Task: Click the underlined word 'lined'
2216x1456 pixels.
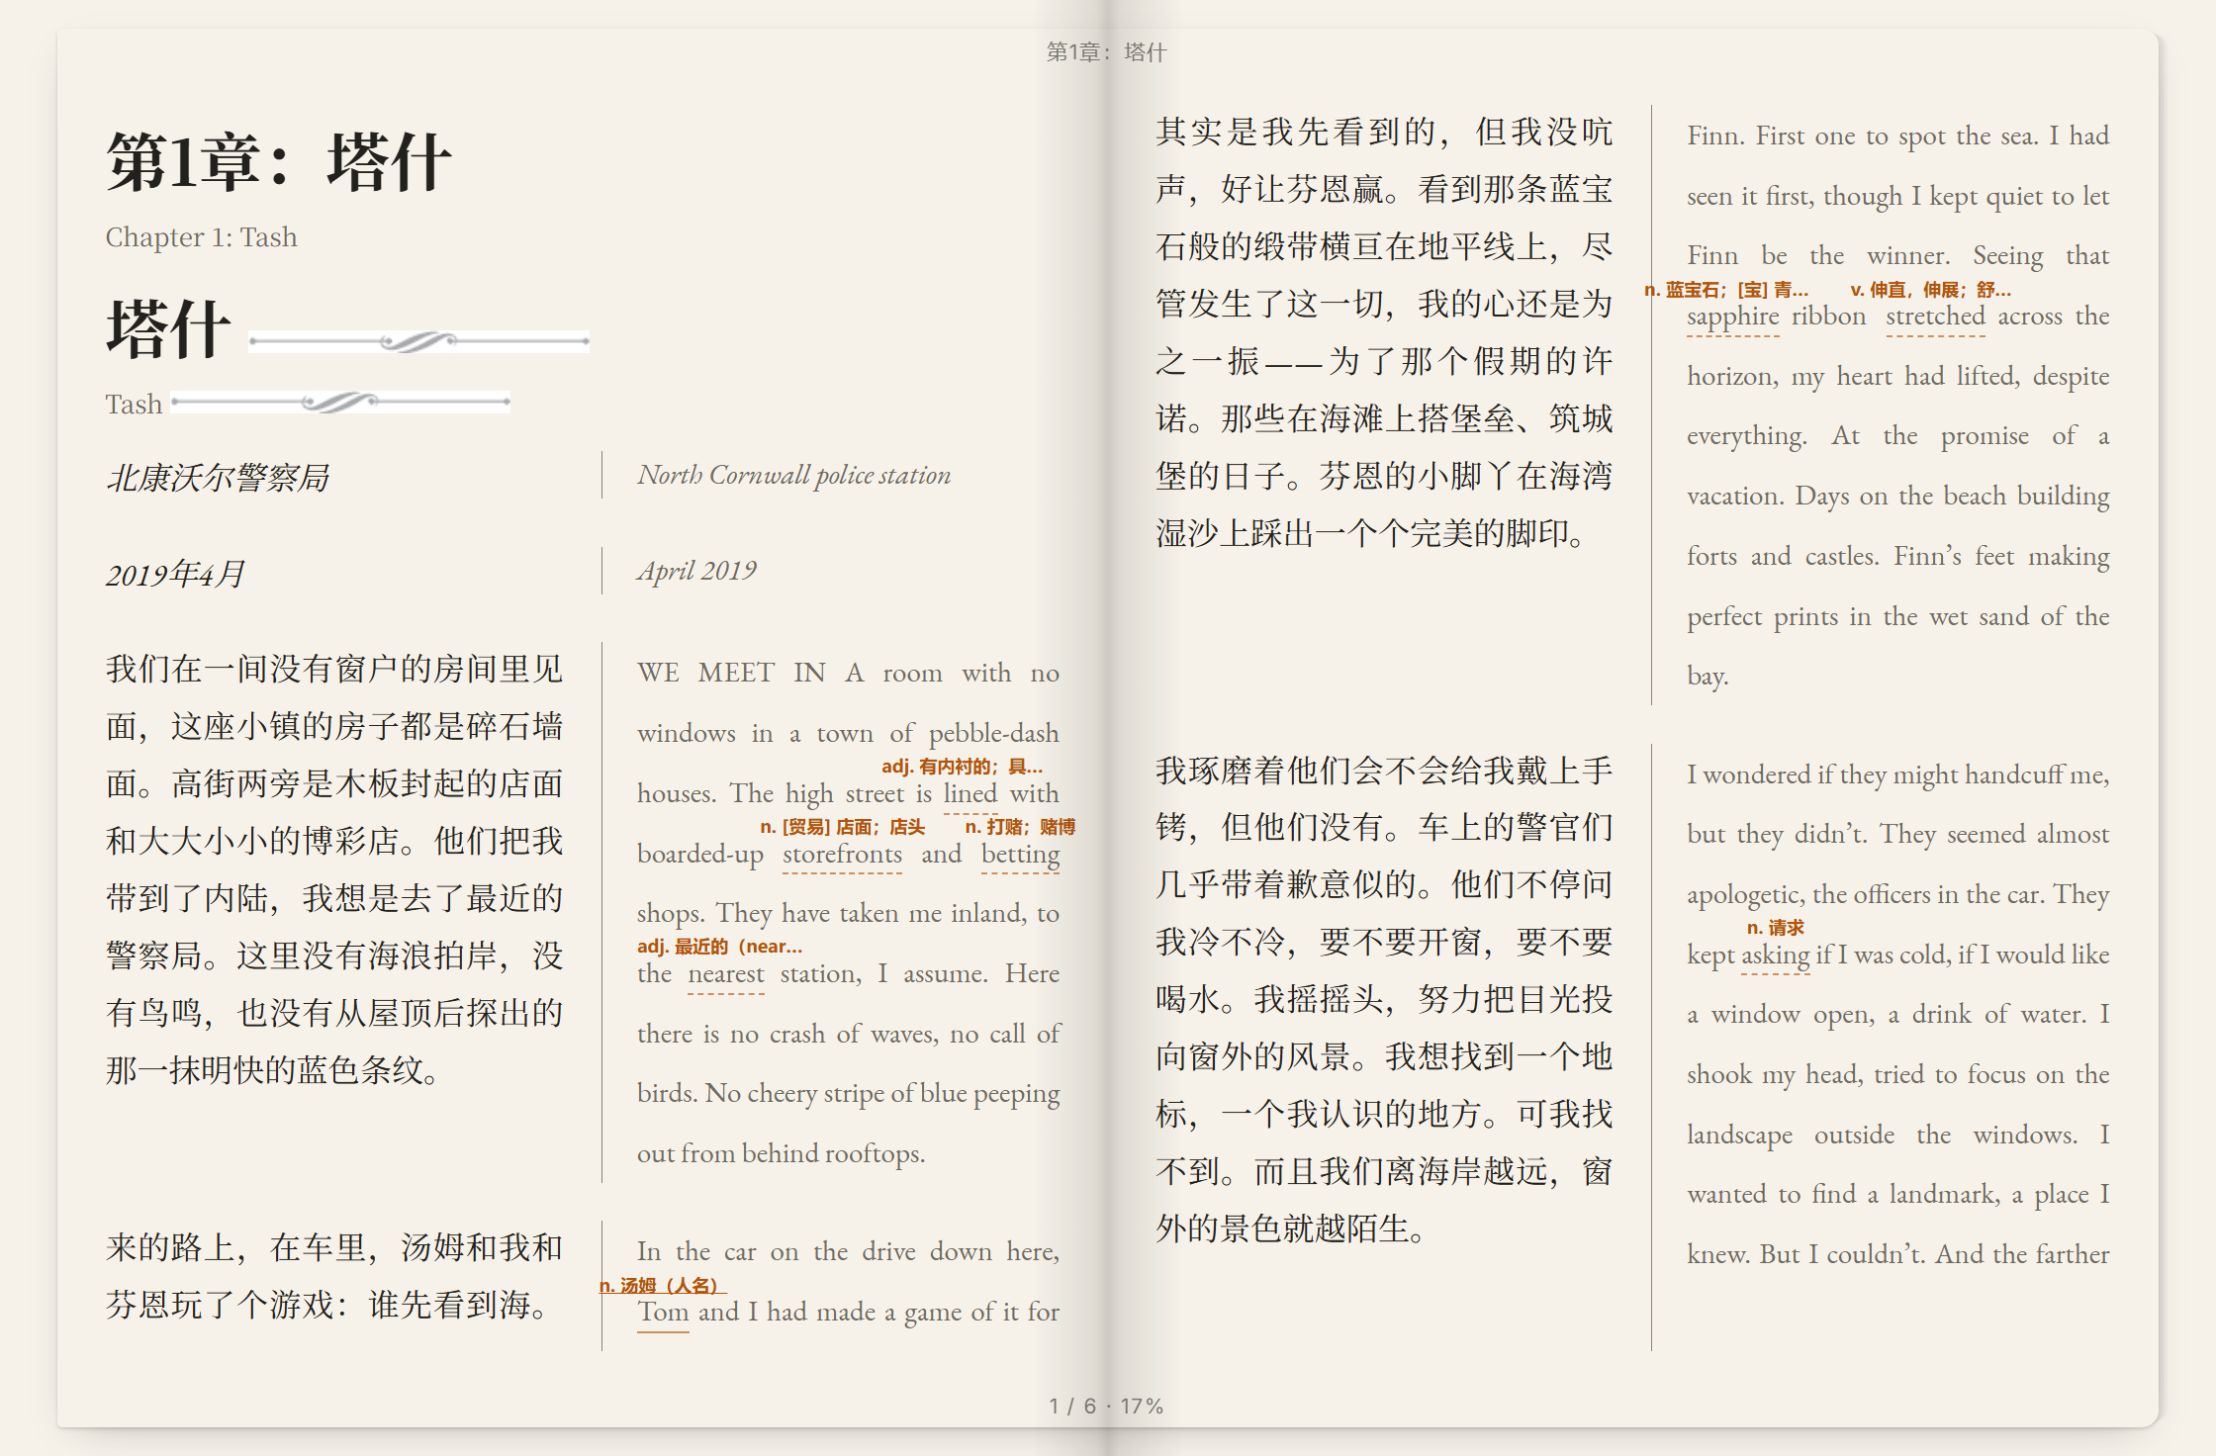Action: [x=969, y=793]
